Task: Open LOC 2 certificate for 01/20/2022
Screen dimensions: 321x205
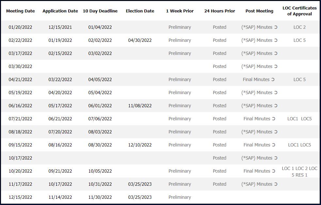Action: coord(299,27)
